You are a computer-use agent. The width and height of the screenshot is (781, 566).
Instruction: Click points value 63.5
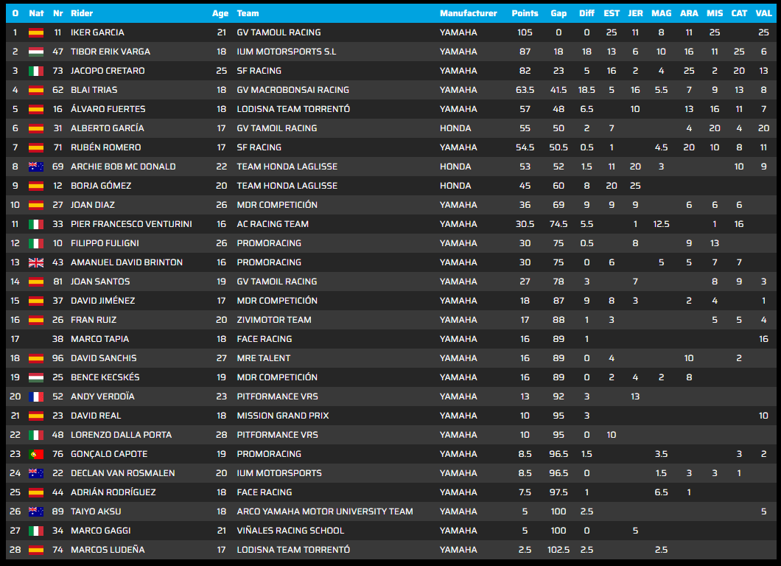pos(525,90)
